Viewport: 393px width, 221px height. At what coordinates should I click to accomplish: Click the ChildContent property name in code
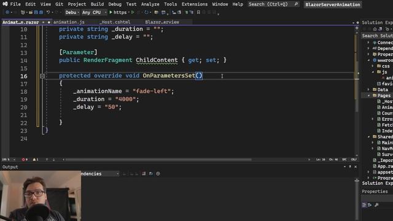pos(157,60)
